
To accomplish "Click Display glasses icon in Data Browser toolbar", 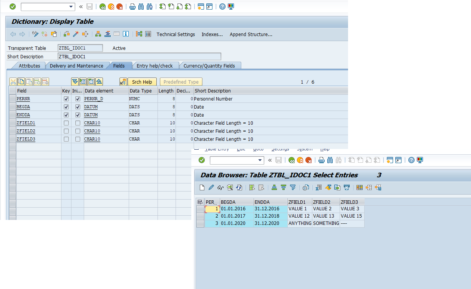I will (221, 188).
